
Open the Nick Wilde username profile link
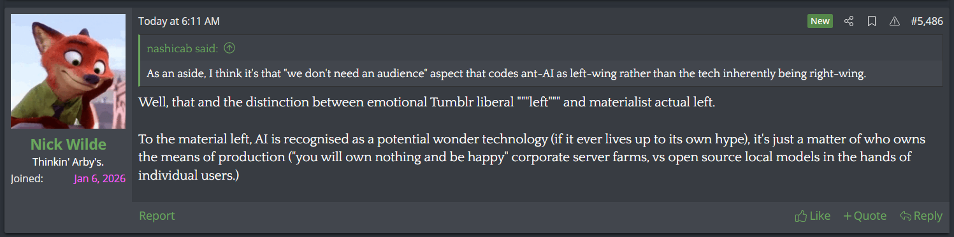pyautogui.click(x=68, y=144)
